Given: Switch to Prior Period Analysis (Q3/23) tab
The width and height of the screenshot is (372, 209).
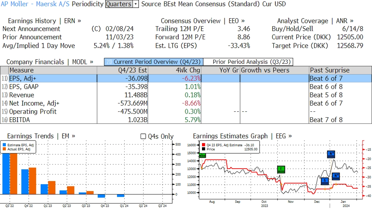Looking at the screenshot, I should pyautogui.click(x=248, y=62).
